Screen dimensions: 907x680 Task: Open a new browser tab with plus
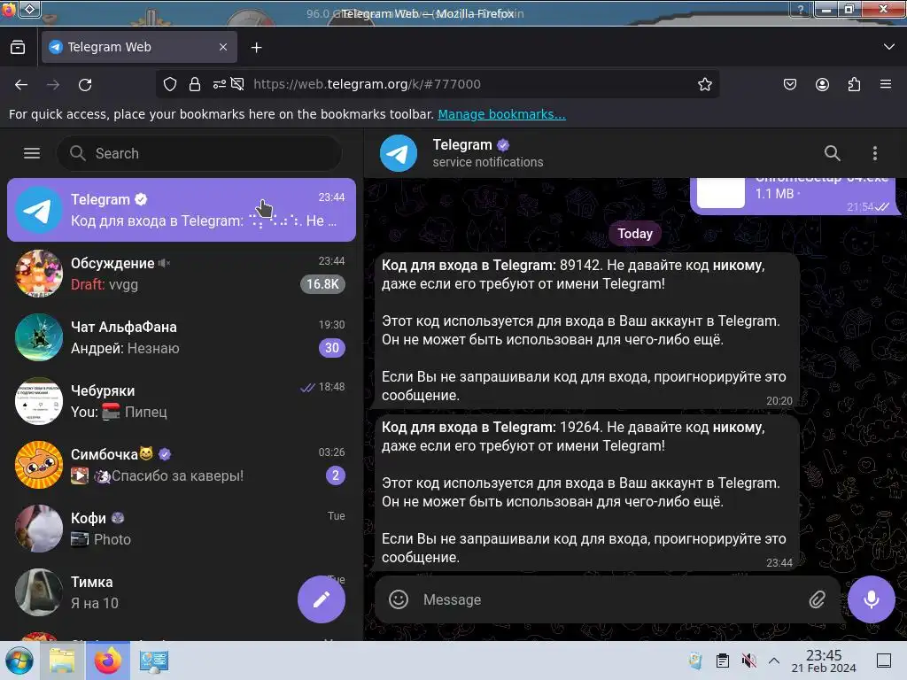(256, 48)
